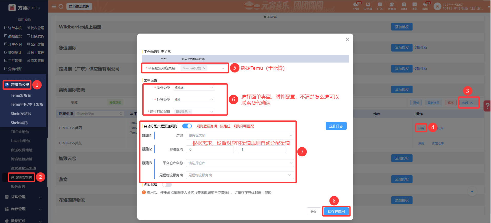This screenshot has height=223, width=491.
Task: Contact 客服 customer service
Action: pos(425,6)
